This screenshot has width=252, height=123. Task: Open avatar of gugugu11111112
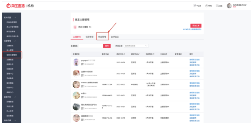click(76, 62)
